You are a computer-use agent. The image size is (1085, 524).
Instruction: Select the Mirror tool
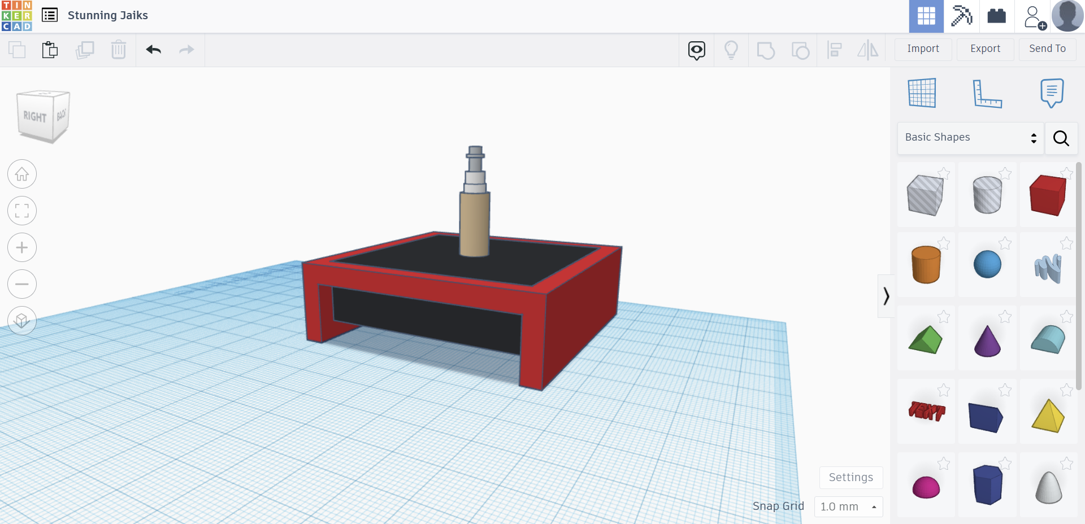tap(868, 50)
